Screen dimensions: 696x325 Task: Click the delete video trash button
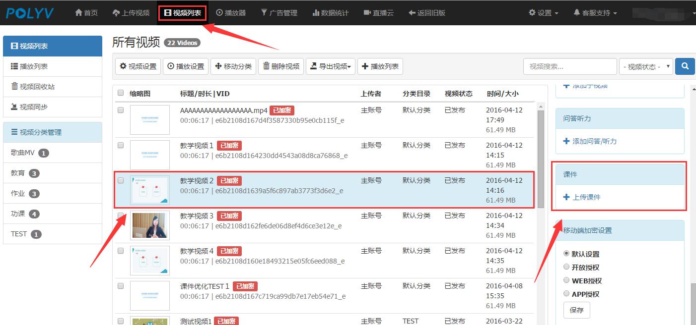(280, 66)
